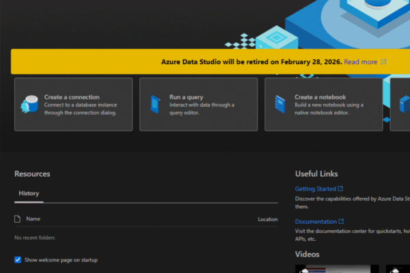Click the external link icon next to Documentation
This screenshot has height=273, width=410.
pyautogui.click(x=341, y=221)
